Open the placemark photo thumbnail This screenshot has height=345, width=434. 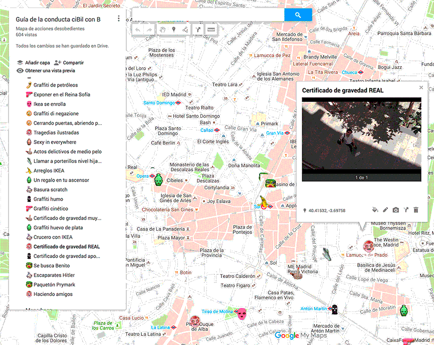tap(361, 135)
